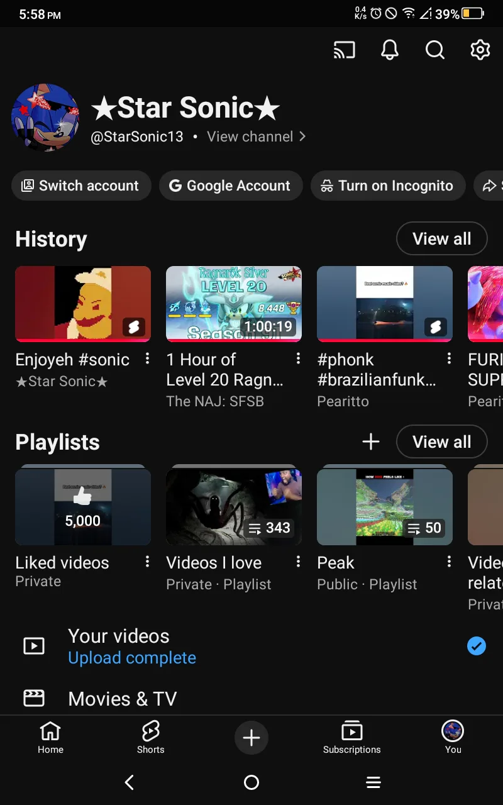The height and width of the screenshot is (805, 503).
Task: Turn on Incognito mode
Action: [388, 186]
